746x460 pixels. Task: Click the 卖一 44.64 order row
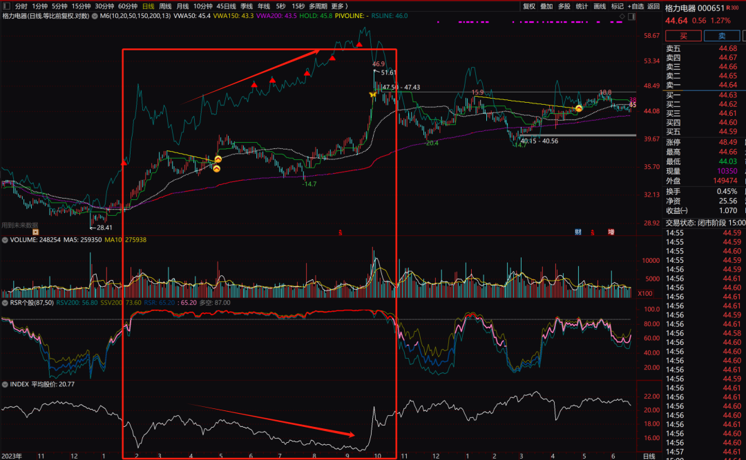click(701, 85)
